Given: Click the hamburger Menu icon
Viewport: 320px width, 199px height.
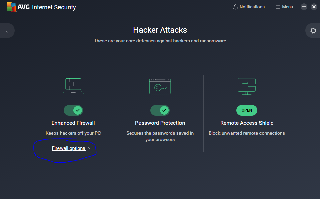Looking at the screenshot, I should [278, 7].
